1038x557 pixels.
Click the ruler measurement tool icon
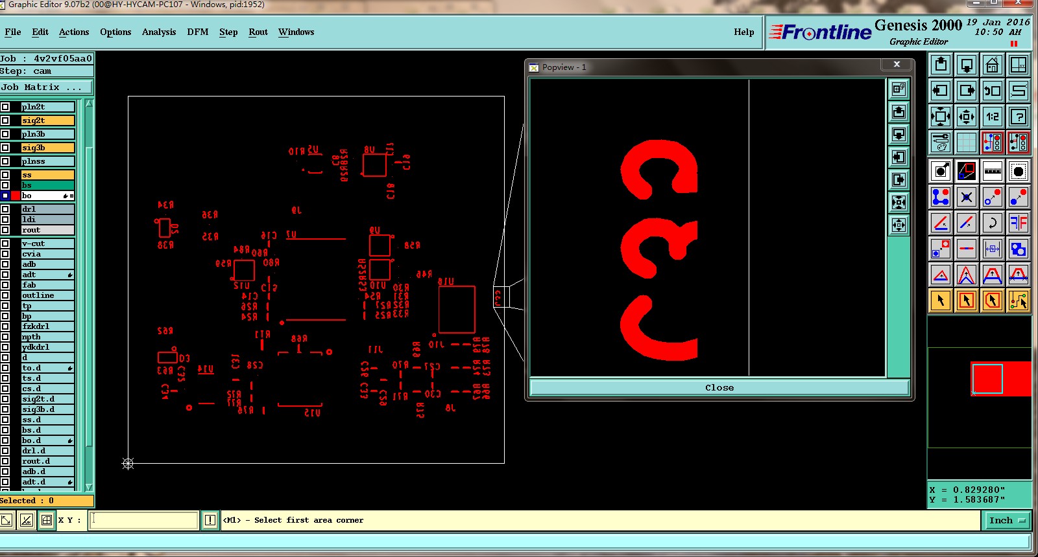[993, 171]
